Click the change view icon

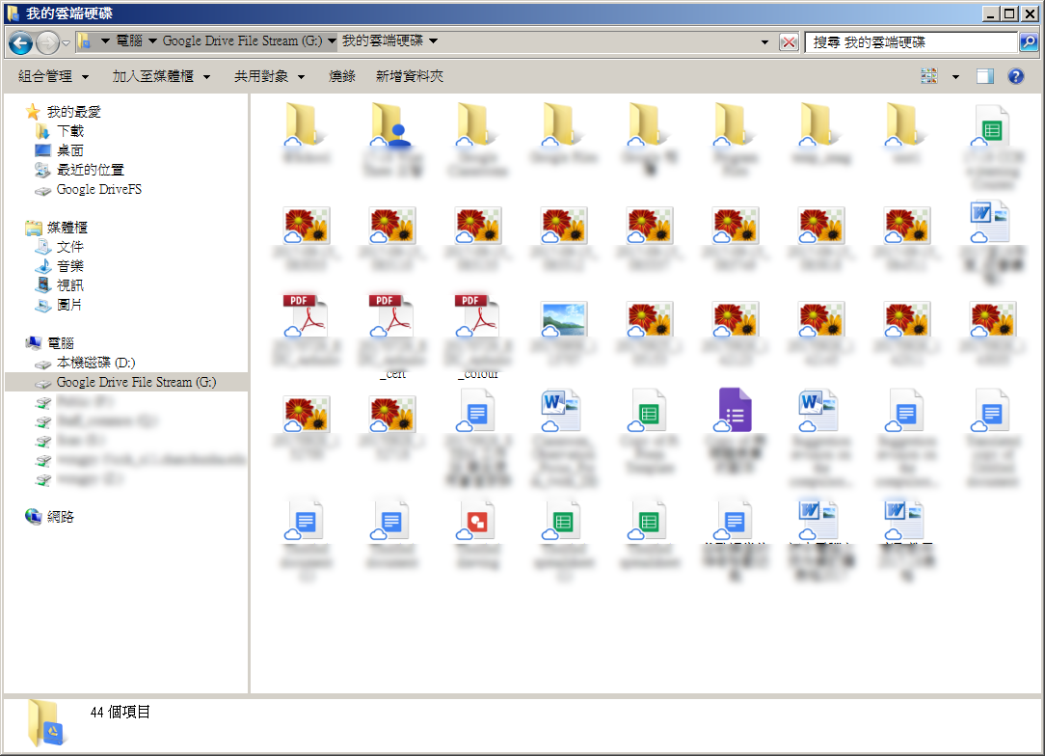click(x=929, y=76)
